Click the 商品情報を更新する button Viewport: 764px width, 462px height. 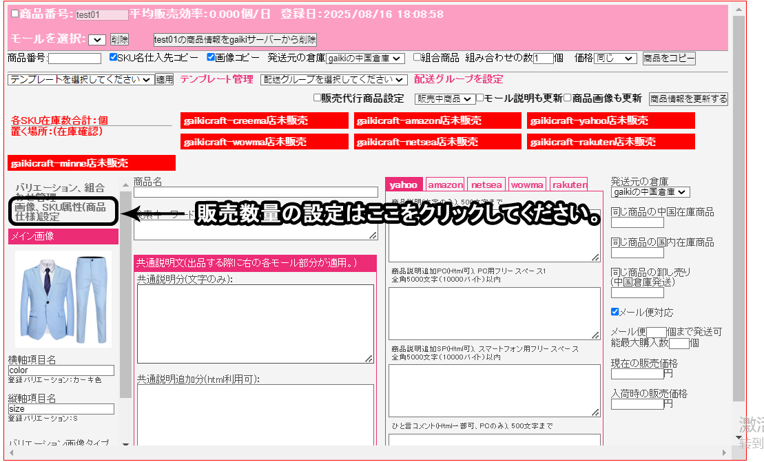tap(688, 99)
